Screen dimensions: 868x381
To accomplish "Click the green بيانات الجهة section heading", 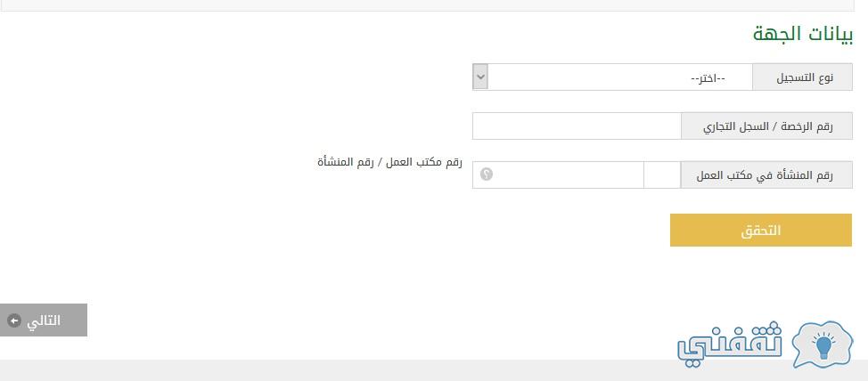I will pos(803,34).
